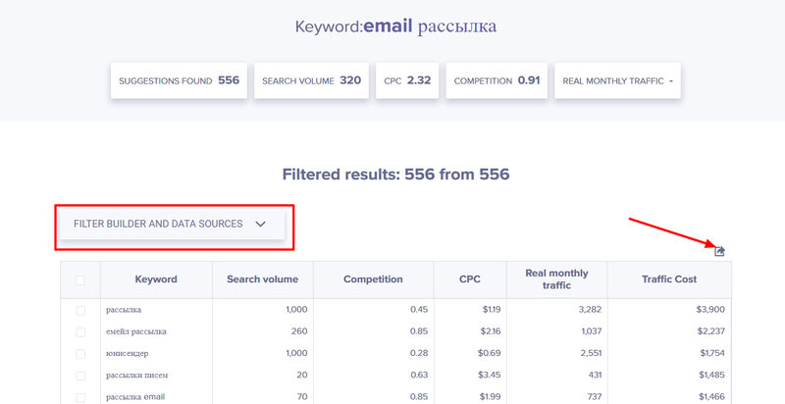
Task: Click traffic cost value $1,485
Action: point(712,375)
